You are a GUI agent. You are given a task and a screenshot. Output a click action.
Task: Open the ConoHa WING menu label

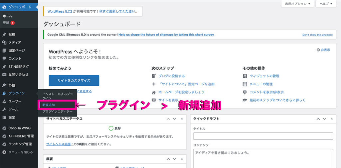click(20, 128)
